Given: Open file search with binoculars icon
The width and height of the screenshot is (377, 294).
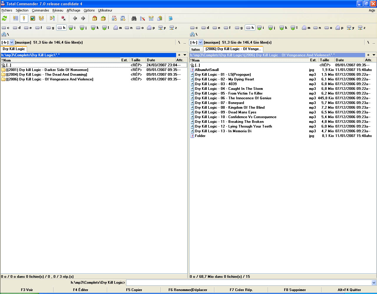Looking at the screenshot, I should [x=134, y=18].
